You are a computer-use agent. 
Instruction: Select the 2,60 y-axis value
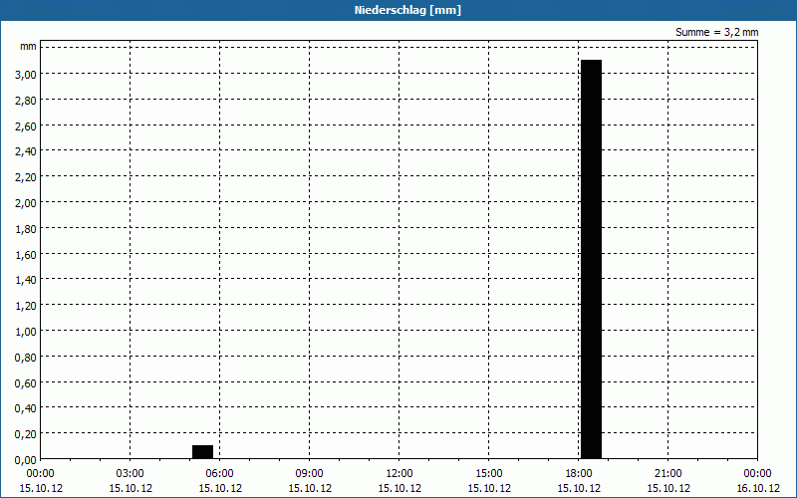(x=26, y=126)
